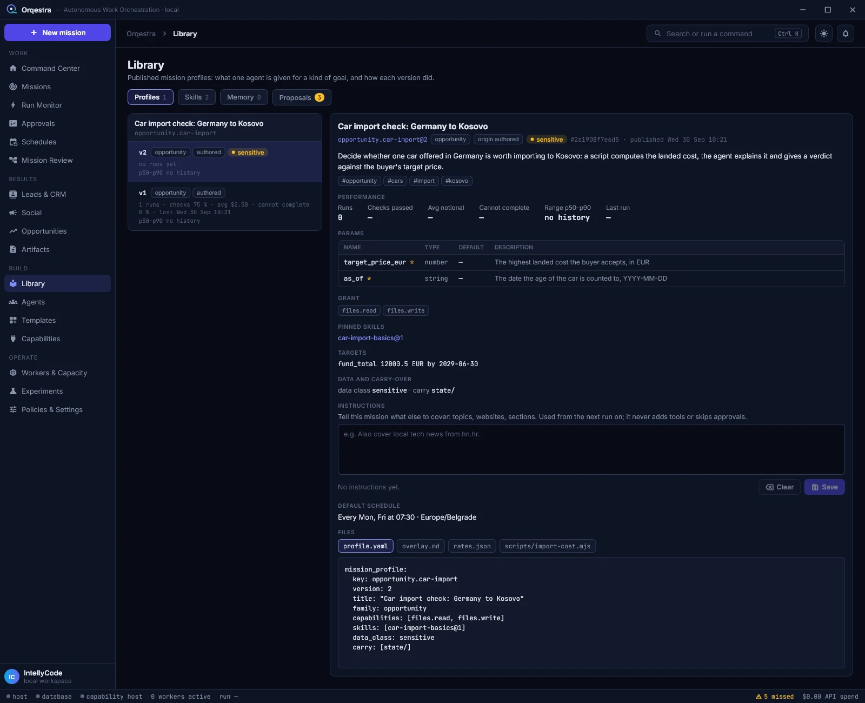
Task: Open Workers & Capacity icon
Action: (x=13, y=373)
